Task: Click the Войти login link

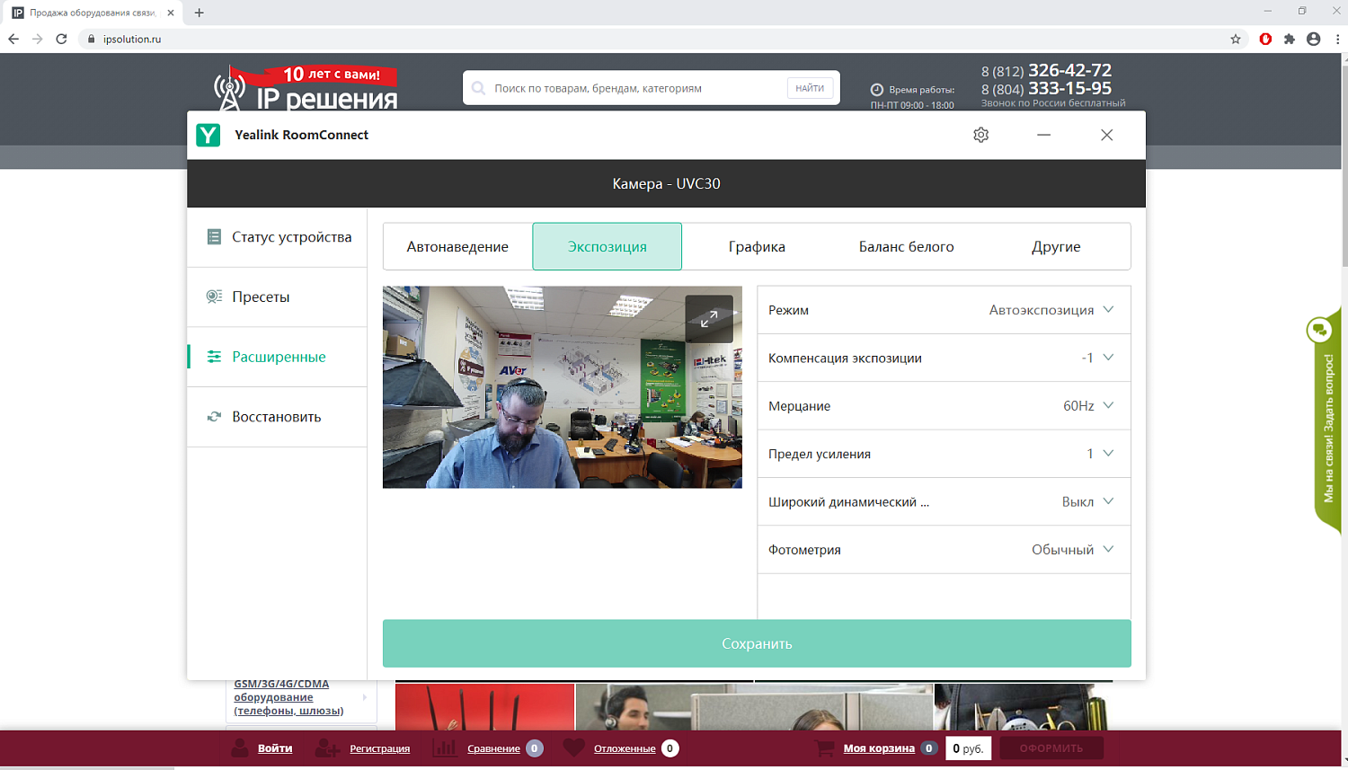Action: pos(275,748)
